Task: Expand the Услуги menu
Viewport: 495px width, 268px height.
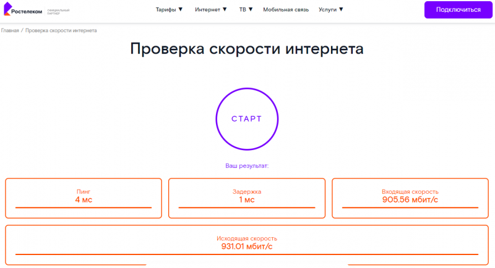Action: pos(330,10)
